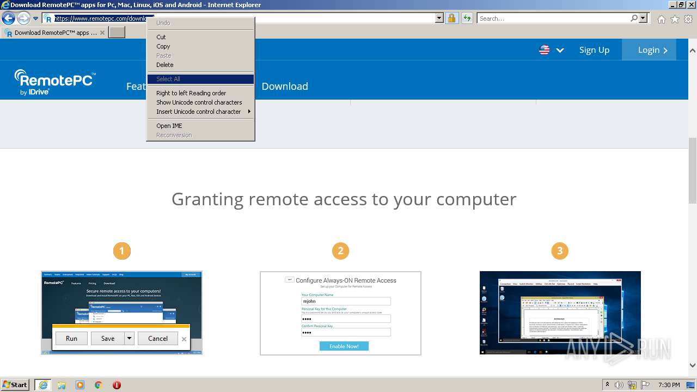Click the page scrollbar down arrow

[692, 365]
